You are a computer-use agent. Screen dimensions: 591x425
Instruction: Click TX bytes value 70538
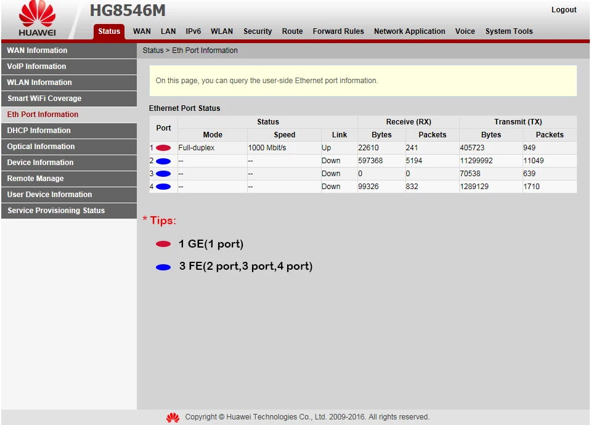(x=470, y=174)
